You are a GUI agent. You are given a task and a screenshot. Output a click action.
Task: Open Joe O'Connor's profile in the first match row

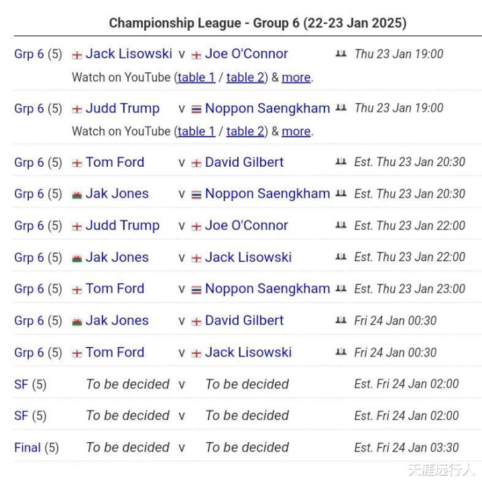tap(246, 54)
